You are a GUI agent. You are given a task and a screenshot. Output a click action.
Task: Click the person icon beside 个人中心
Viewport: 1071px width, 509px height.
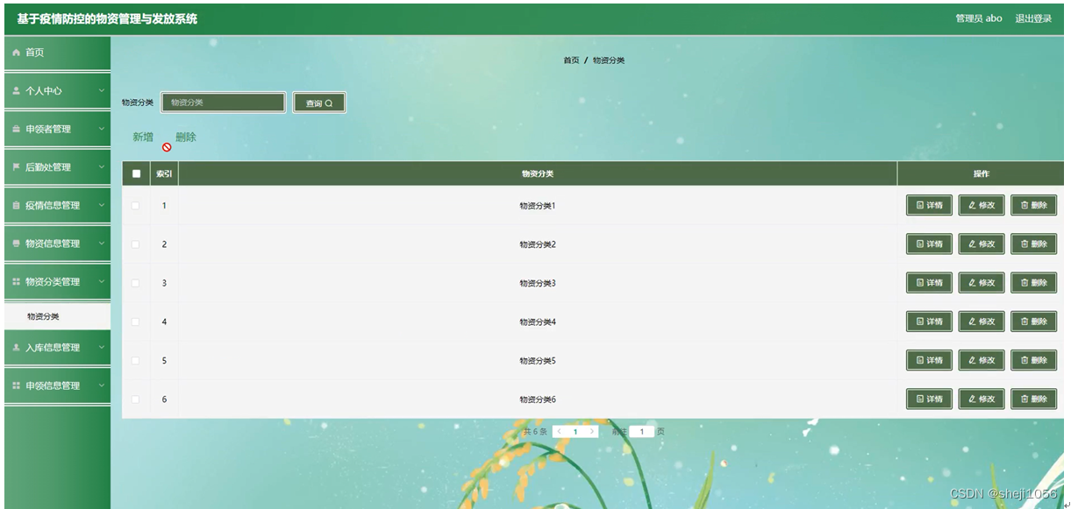[16, 91]
